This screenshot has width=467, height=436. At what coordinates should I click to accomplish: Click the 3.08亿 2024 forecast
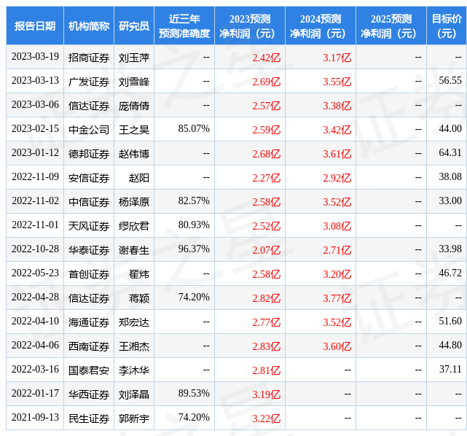pos(337,226)
